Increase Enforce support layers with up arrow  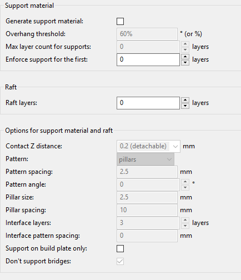coord(185,57)
